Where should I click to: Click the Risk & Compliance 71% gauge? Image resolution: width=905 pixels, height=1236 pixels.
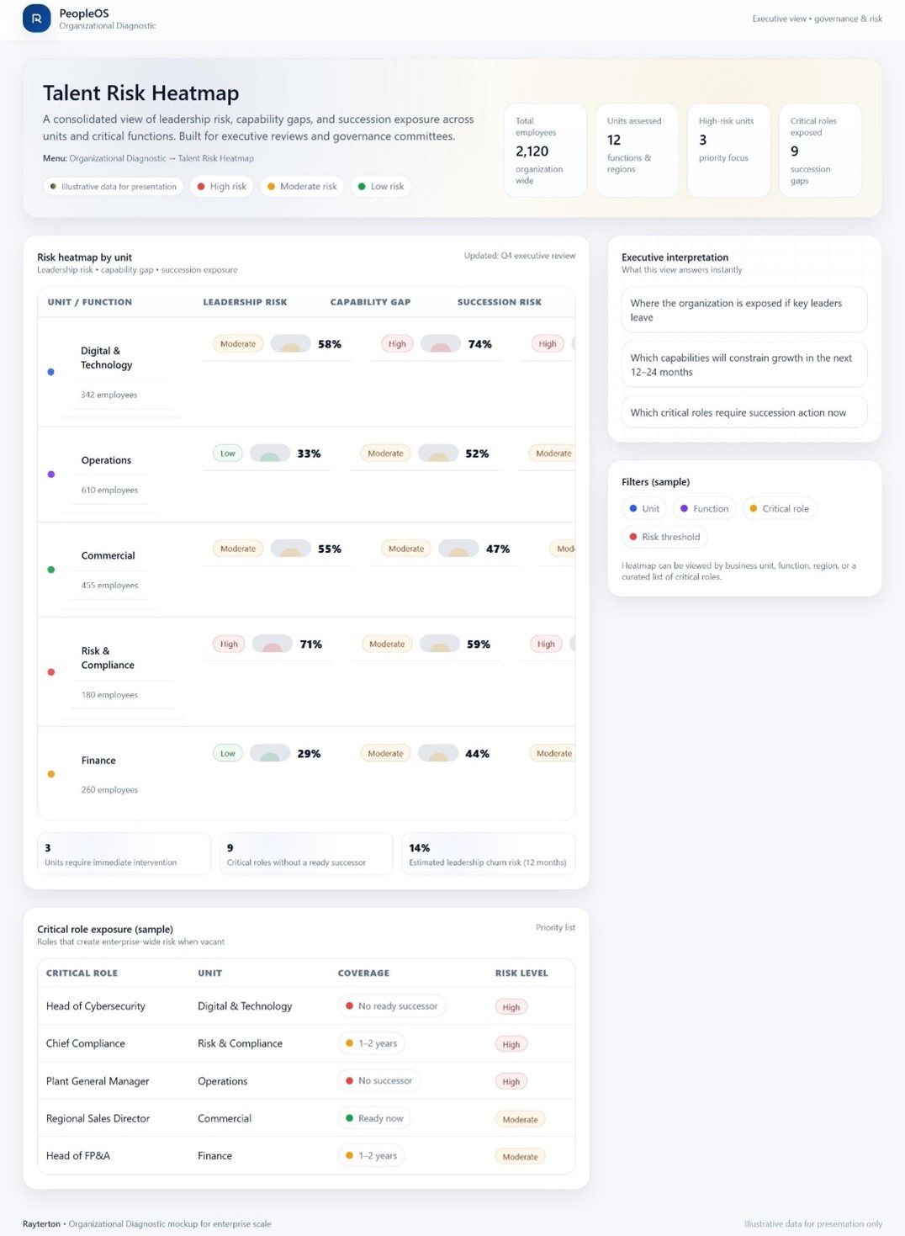[x=272, y=645]
